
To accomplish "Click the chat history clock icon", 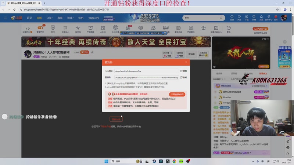I will tap(288, 142).
